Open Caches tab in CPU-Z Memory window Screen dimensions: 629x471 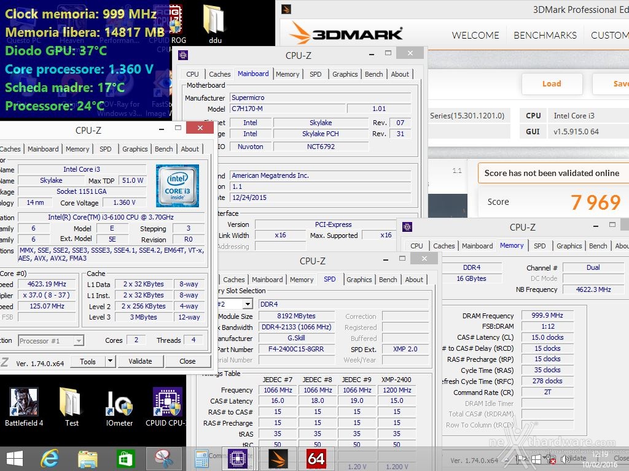pyautogui.click(x=444, y=246)
